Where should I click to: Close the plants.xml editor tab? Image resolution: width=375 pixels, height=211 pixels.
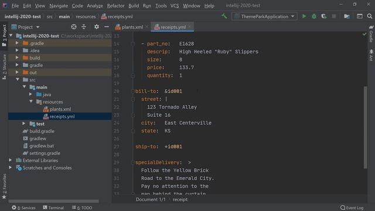(x=147, y=27)
